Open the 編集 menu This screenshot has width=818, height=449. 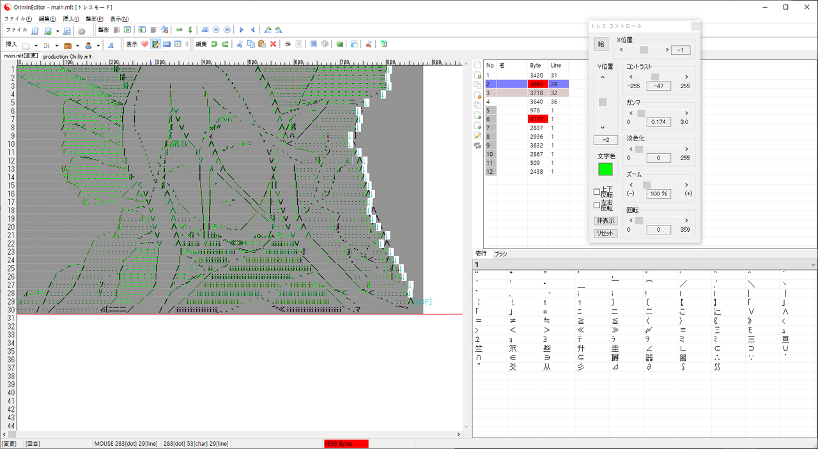pos(47,19)
